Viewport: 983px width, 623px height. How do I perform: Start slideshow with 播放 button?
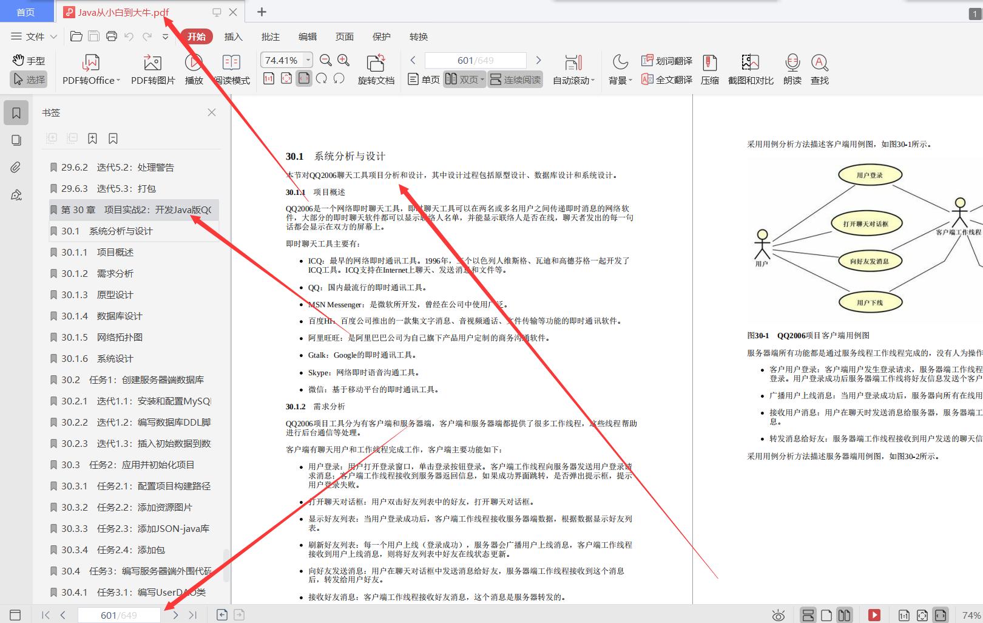click(194, 70)
